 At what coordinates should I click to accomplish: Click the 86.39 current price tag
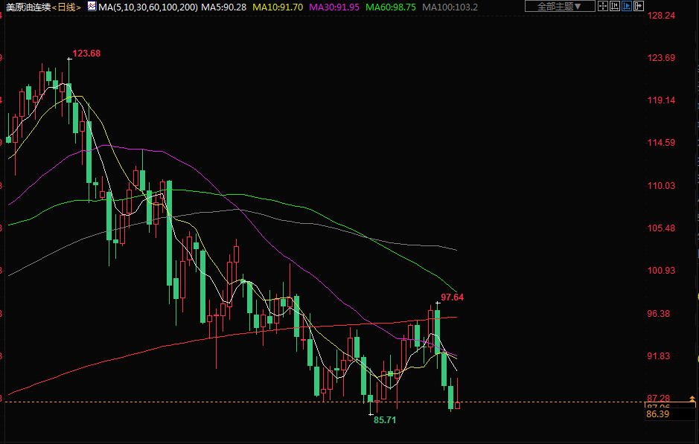click(659, 414)
